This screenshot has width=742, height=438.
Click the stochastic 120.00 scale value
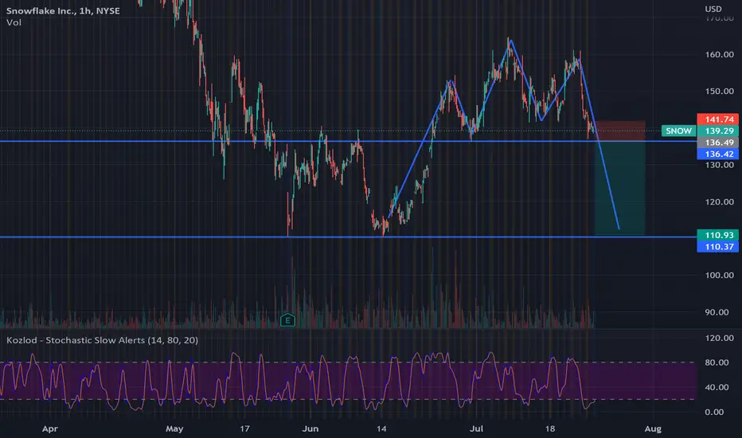pos(719,338)
